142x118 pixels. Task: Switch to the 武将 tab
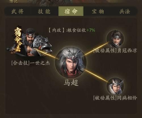[x=17, y=12]
